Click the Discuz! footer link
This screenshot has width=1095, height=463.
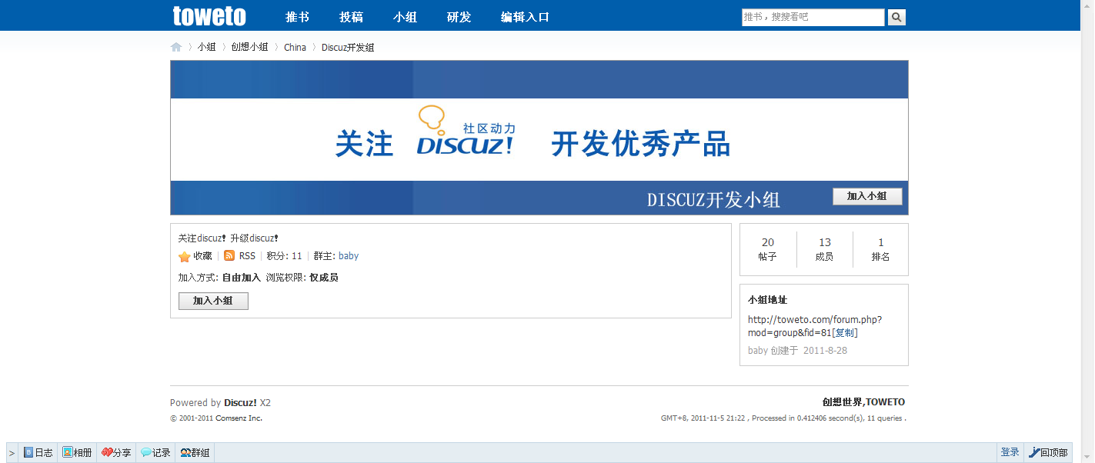tap(240, 402)
